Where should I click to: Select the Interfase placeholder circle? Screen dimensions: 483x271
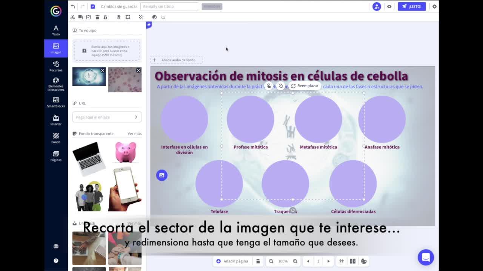185,119
